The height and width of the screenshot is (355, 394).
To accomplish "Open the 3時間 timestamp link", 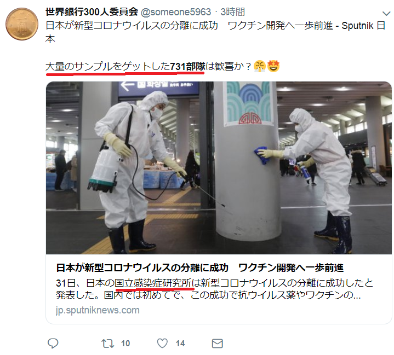I will click(232, 12).
